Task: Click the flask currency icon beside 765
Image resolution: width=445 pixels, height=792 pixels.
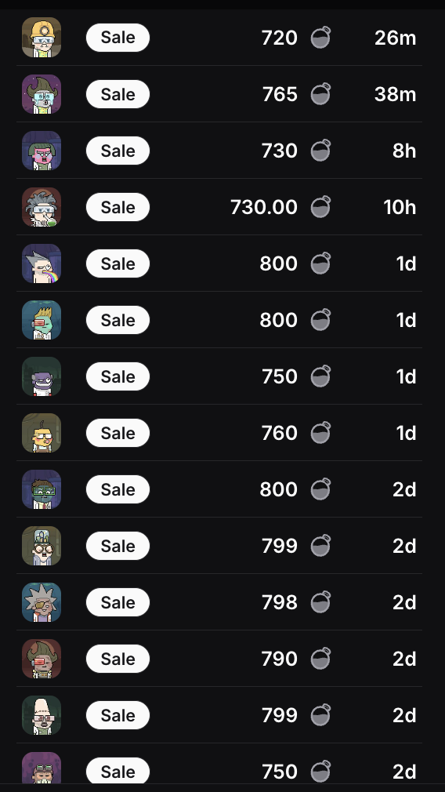Action: pos(320,94)
